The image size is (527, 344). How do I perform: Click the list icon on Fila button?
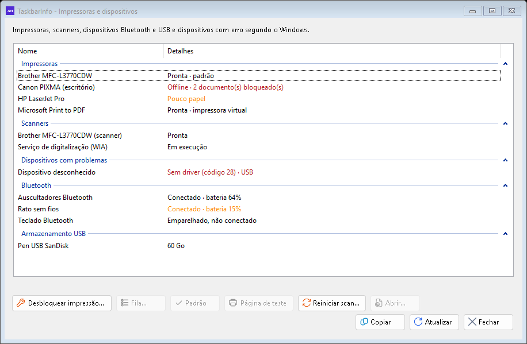tap(125, 303)
